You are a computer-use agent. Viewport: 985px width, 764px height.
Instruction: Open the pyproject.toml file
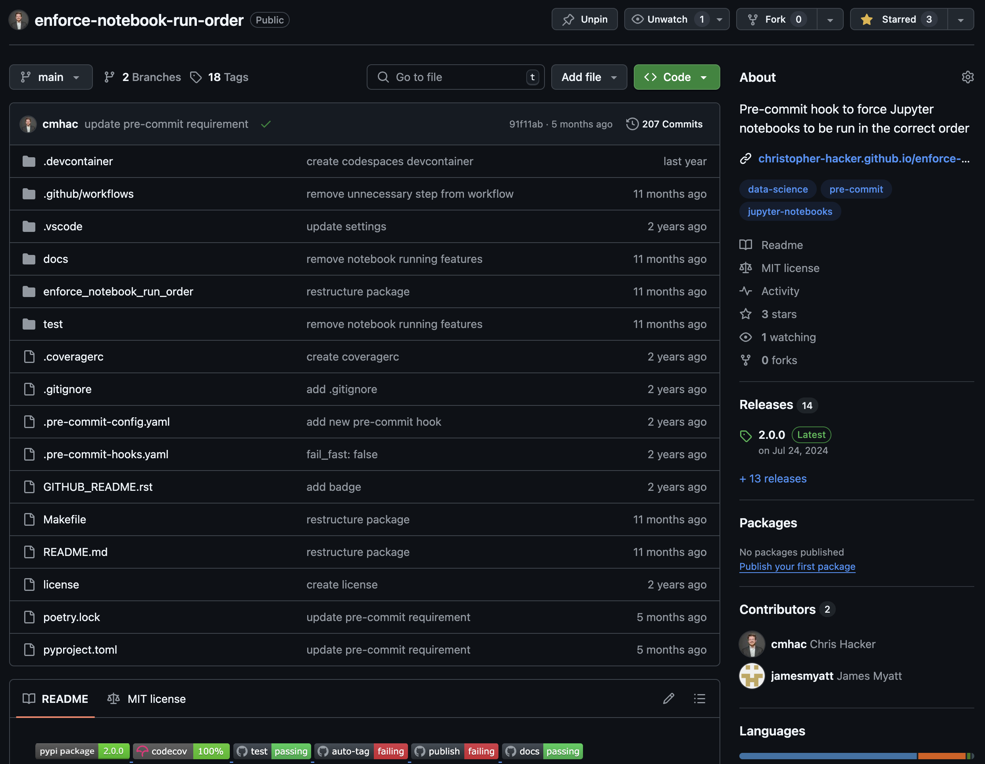(x=80, y=649)
